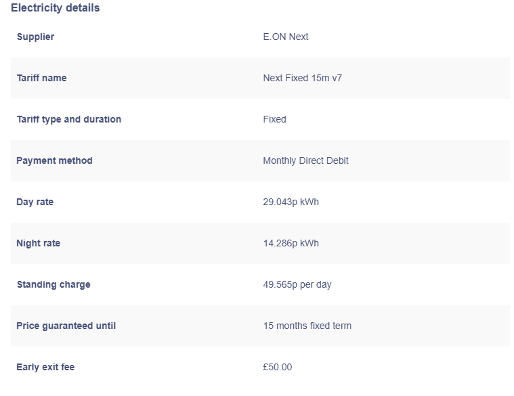Select the 14.286p night rate figure
Viewport: 514px width, 396px height.
[280, 243]
